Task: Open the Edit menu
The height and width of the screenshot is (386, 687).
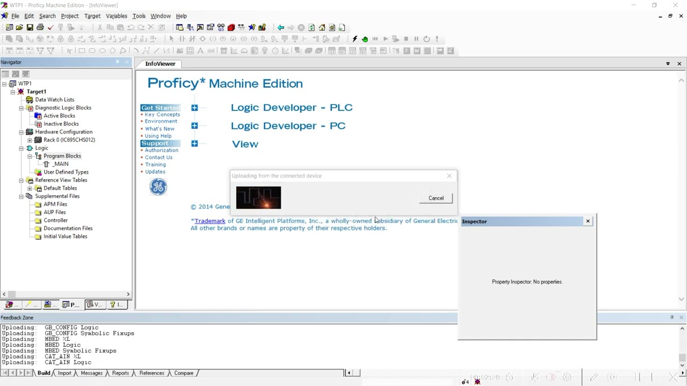Action: [x=29, y=16]
